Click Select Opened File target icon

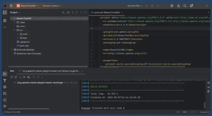coord(68,12)
